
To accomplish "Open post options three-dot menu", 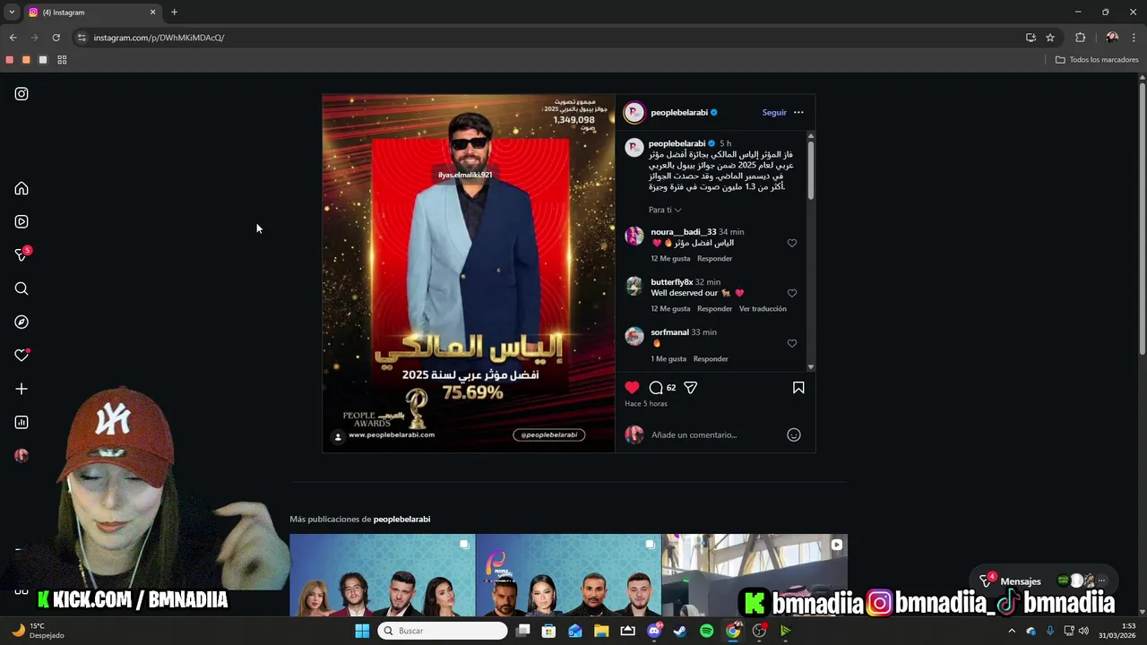I will [x=798, y=113].
